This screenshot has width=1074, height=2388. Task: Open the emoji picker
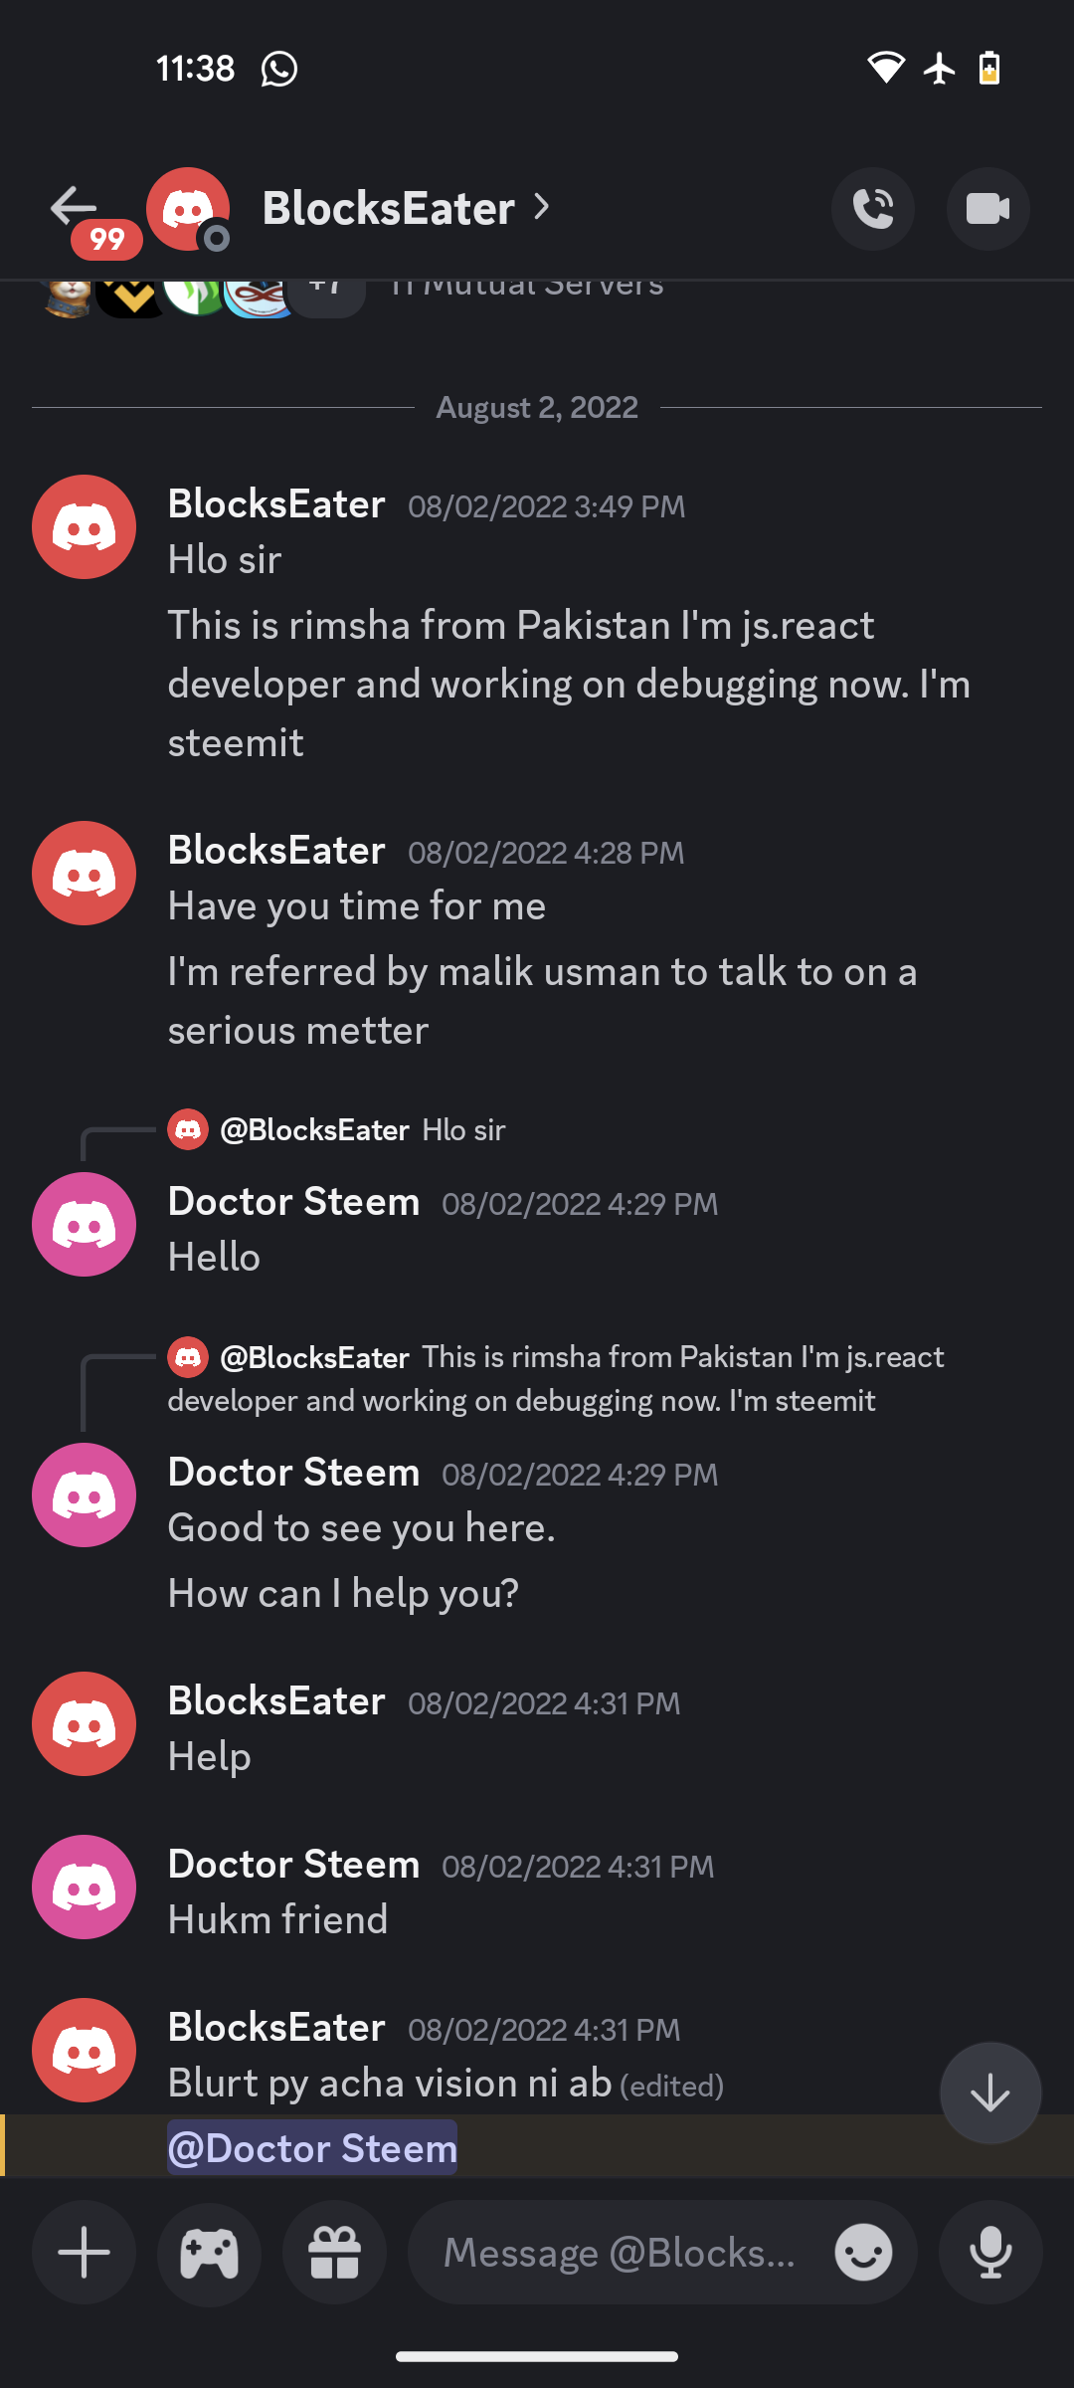tap(863, 2252)
